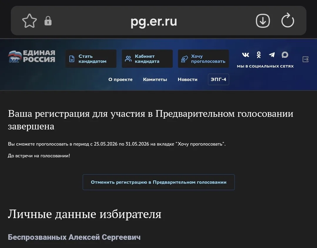The image size is (317, 248).
Task: Click the logout arrow icon in header
Action: click(306, 59)
